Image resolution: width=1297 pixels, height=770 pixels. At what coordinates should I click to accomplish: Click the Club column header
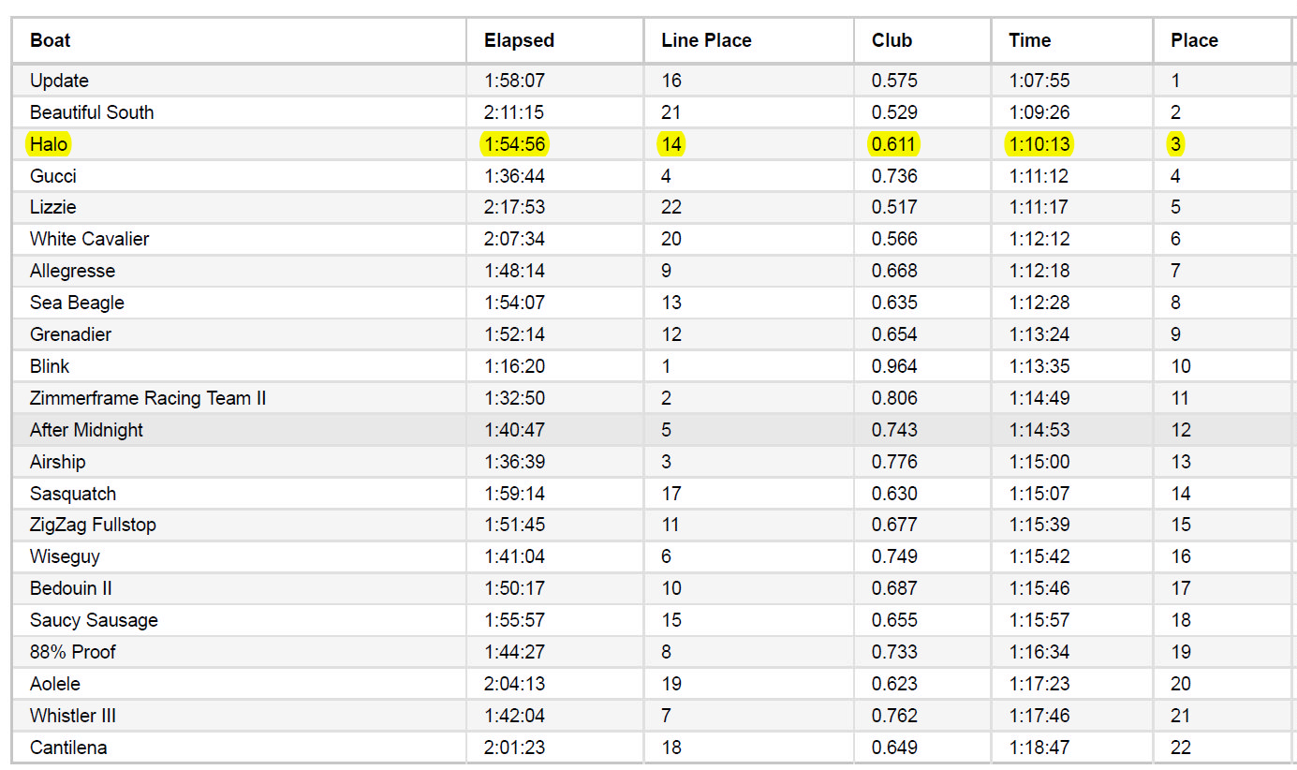(x=892, y=40)
